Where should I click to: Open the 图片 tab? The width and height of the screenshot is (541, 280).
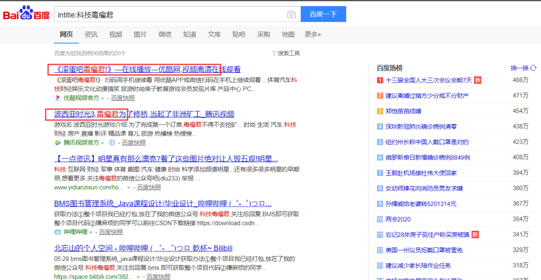[140, 35]
